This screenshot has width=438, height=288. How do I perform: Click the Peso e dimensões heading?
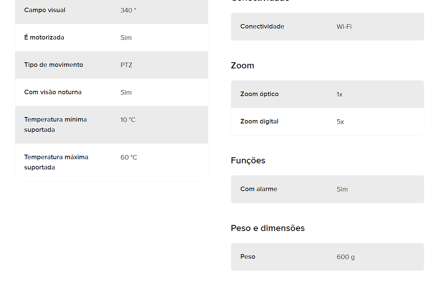(x=268, y=228)
